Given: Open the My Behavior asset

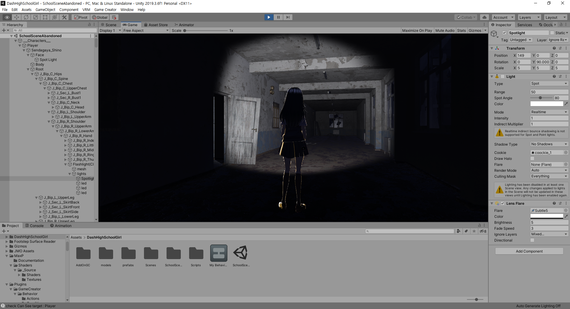Looking at the screenshot, I should 218,256.
